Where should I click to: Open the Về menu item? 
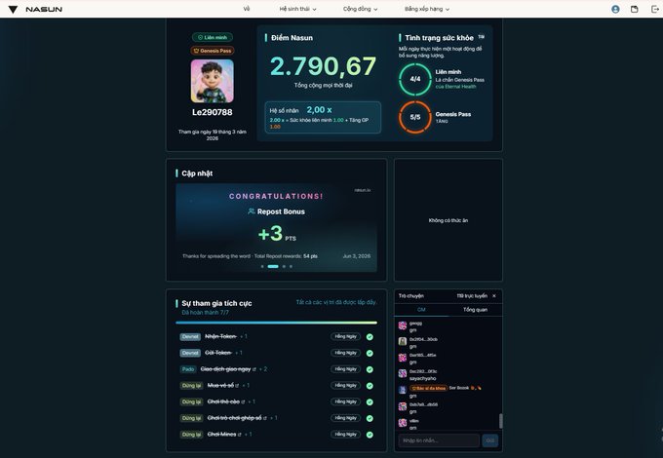tap(247, 9)
